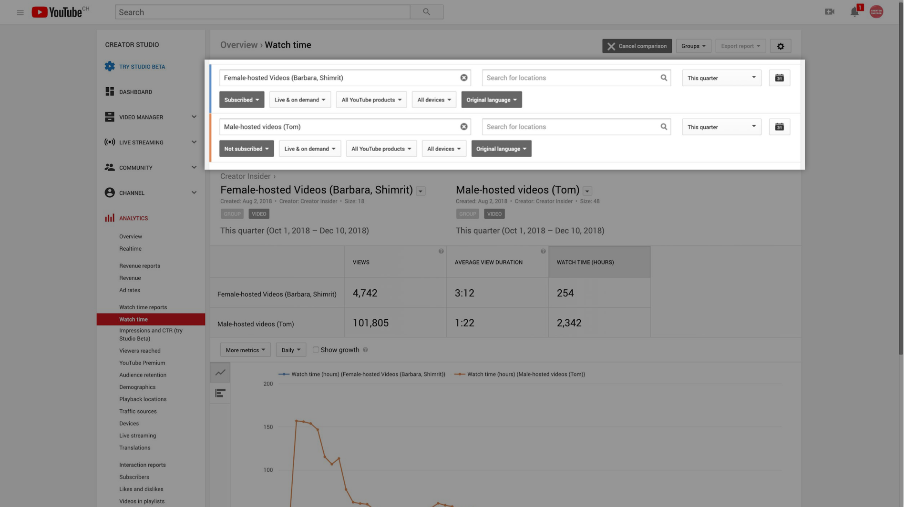Expand the Live Streaming section chevron
The image size is (904, 507).
(x=194, y=142)
